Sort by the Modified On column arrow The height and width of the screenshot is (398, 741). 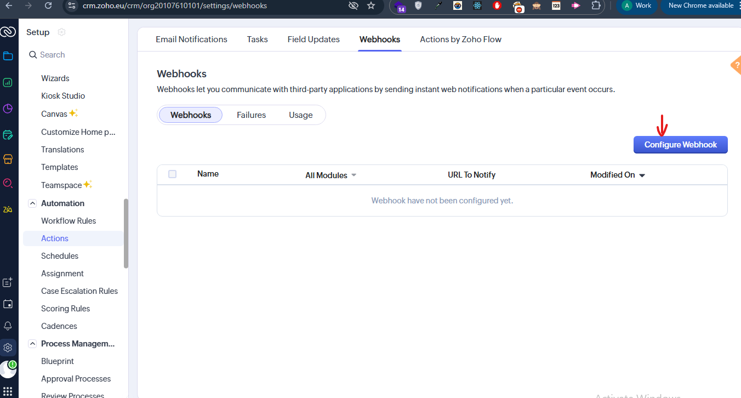pos(642,175)
